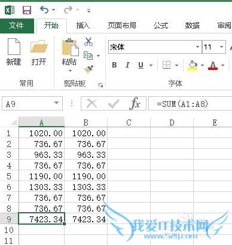Expand the Name Box dropdown arrow
Image resolution: width=232 pixels, height=245 pixels.
pyautogui.click(x=57, y=103)
